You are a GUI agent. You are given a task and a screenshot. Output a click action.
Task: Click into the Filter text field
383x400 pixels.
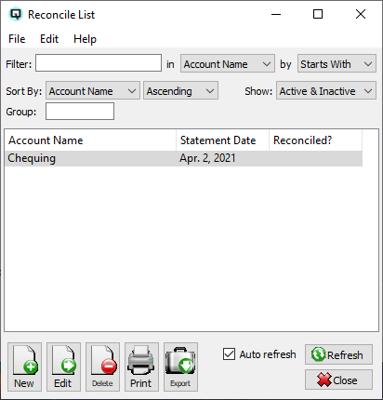pyautogui.click(x=99, y=63)
